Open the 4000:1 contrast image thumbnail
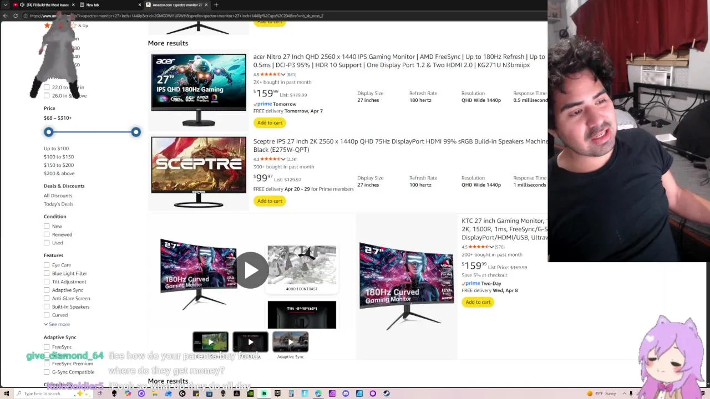The width and height of the screenshot is (710, 399). (302, 269)
